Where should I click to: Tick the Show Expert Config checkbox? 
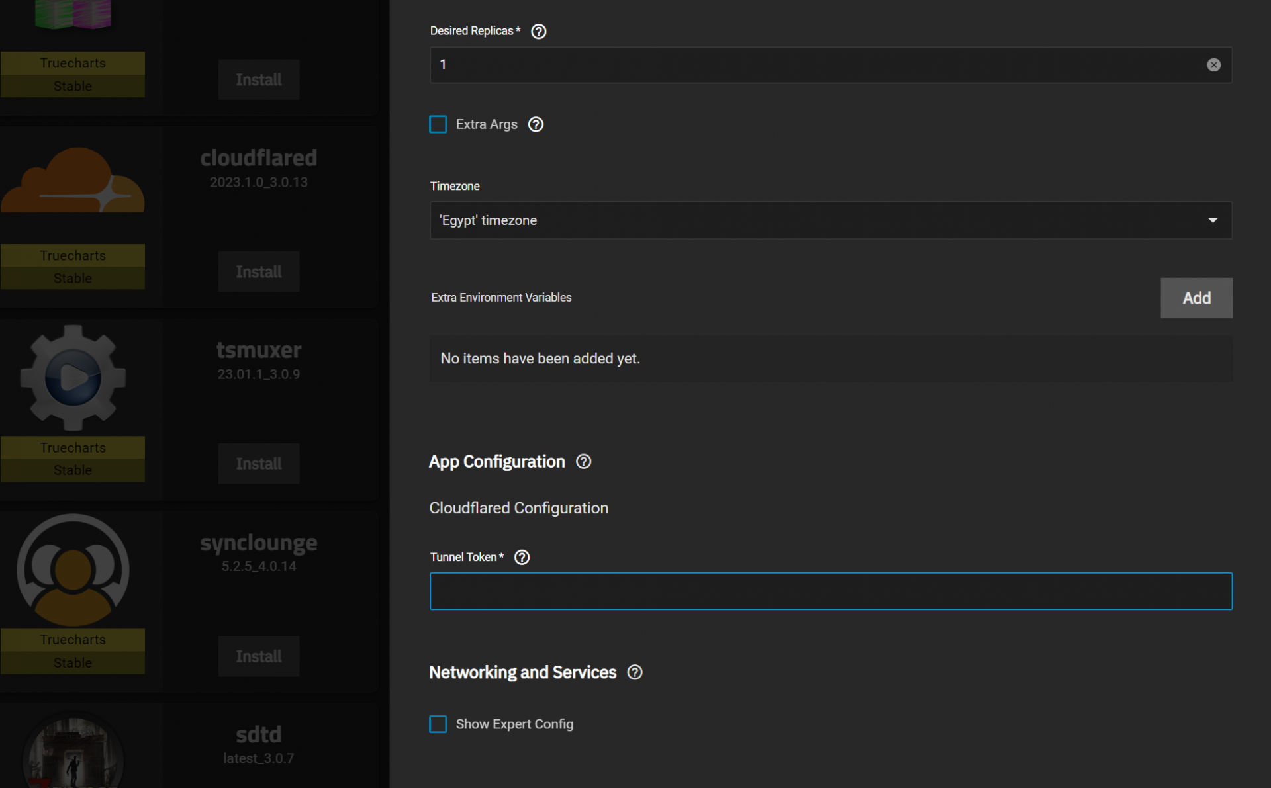(x=438, y=724)
